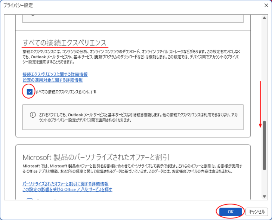Click the vertical scrollbar thumb
The height and width of the screenshot is (220, 272).
[x=264, y=146]
